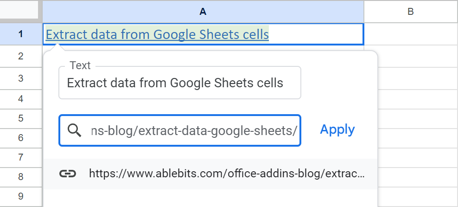
Task: Select row 4 header
Action: pyautogui.click(x=20, y=98)
